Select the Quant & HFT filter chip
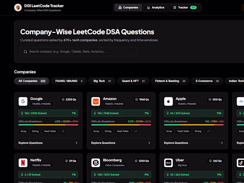This screenshot has height=183, width=244. click(x=133, y=81)
